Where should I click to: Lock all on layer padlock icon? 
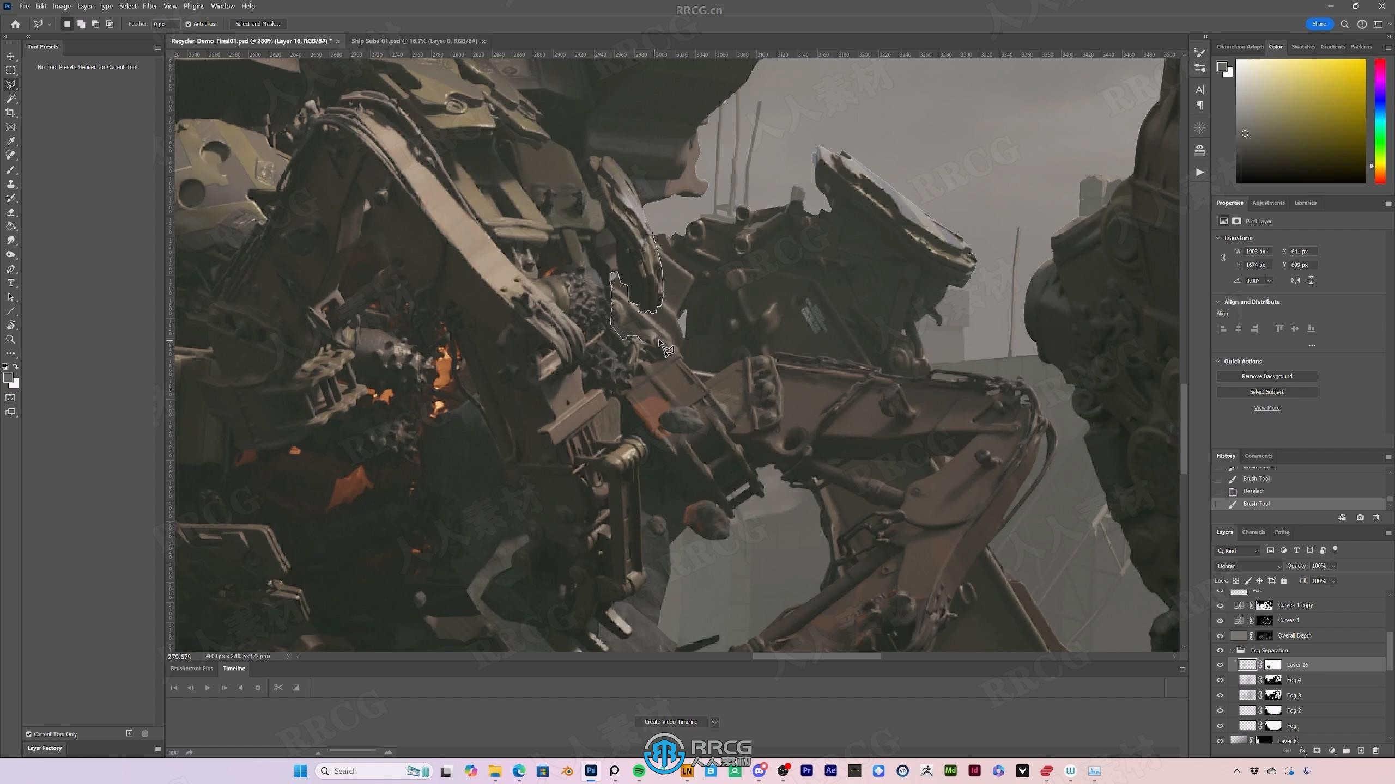pyautogui.click(x=1283, y=581)
